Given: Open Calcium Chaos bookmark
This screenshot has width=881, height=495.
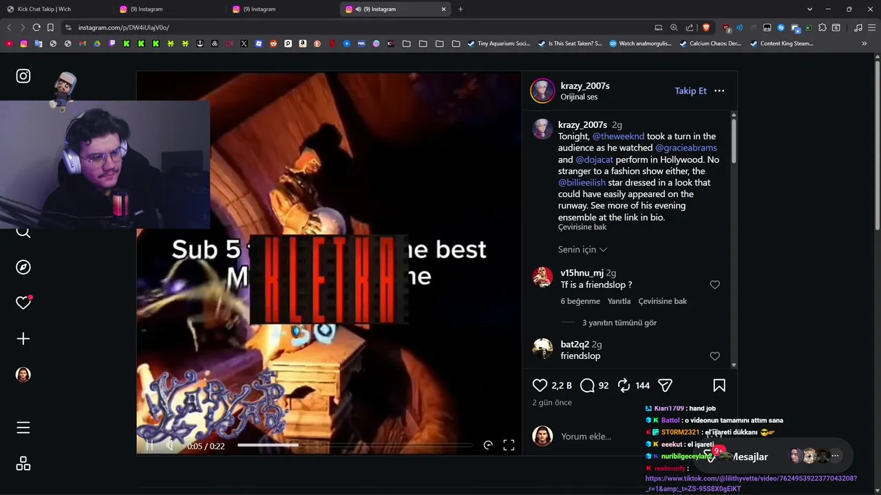Looking at the screenshot, I should 710,43.
